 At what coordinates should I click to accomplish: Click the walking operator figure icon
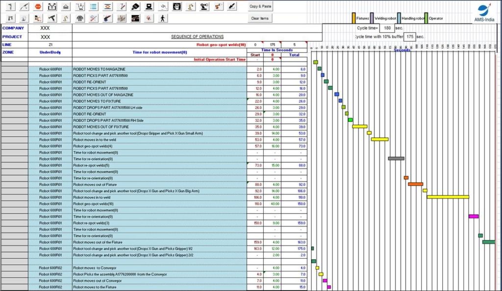click(163, 18)
